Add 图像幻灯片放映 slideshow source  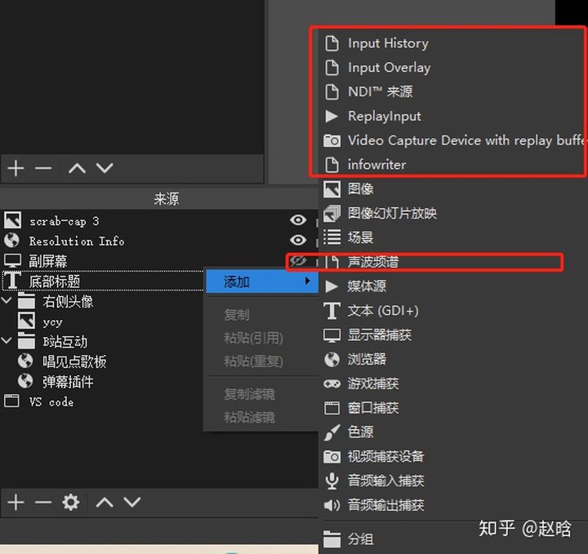pos(453,213)
